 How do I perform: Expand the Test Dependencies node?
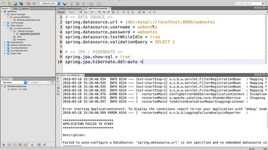[5, 48]
